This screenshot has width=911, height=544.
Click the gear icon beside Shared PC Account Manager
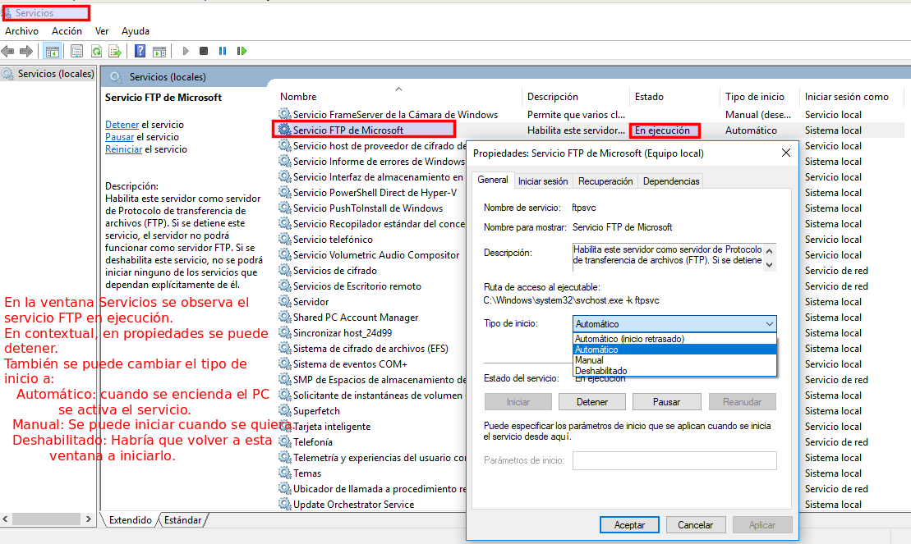(285, 317)
